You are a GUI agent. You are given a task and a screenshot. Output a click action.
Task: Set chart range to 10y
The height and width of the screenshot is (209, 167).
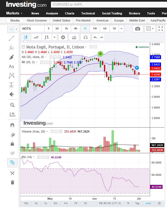click(x=26, y=203)
